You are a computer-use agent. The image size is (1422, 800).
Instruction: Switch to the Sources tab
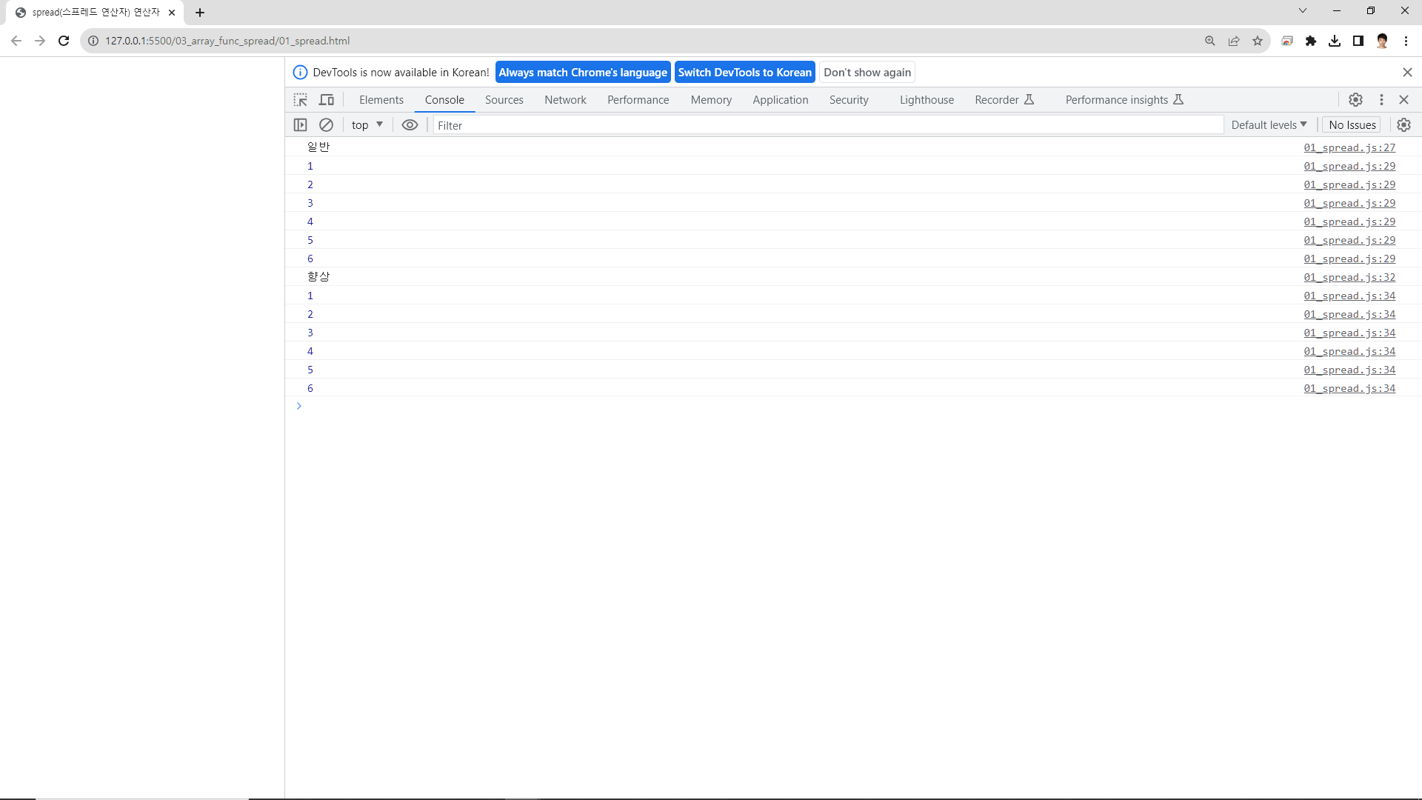click(504, 100)
